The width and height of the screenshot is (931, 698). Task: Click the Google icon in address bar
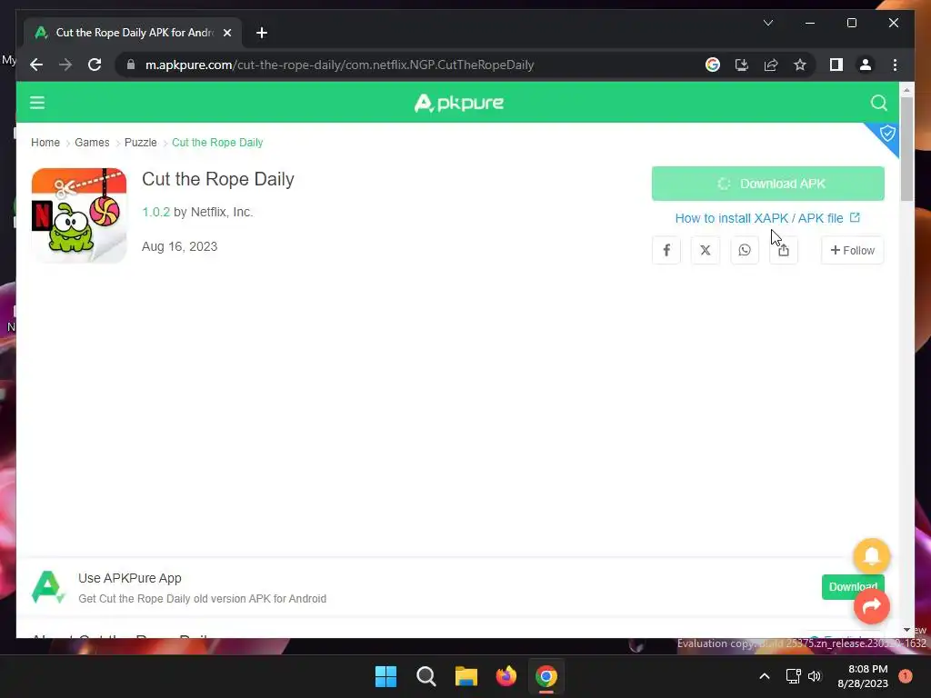[x=713, y=65]
